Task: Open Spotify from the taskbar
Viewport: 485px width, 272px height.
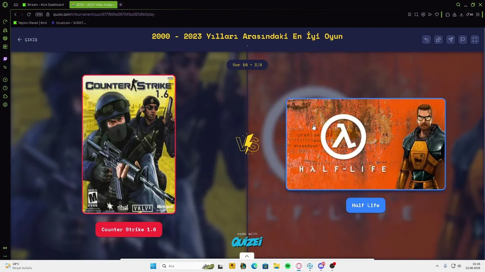Action: point(288,266)
